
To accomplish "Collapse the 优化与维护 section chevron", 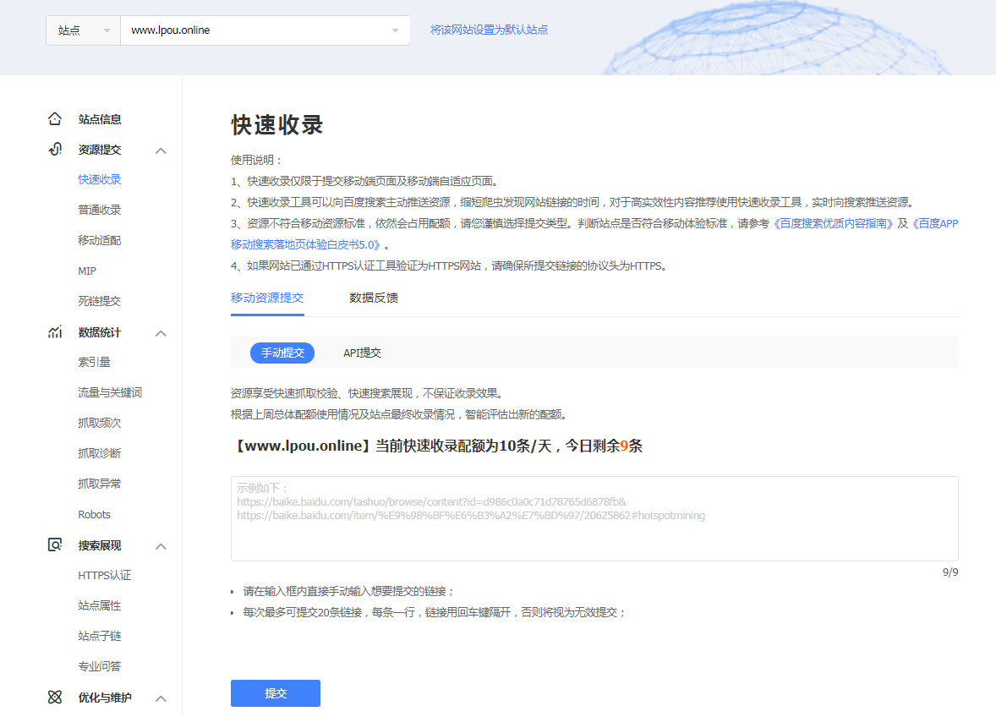I will (161, 698).
